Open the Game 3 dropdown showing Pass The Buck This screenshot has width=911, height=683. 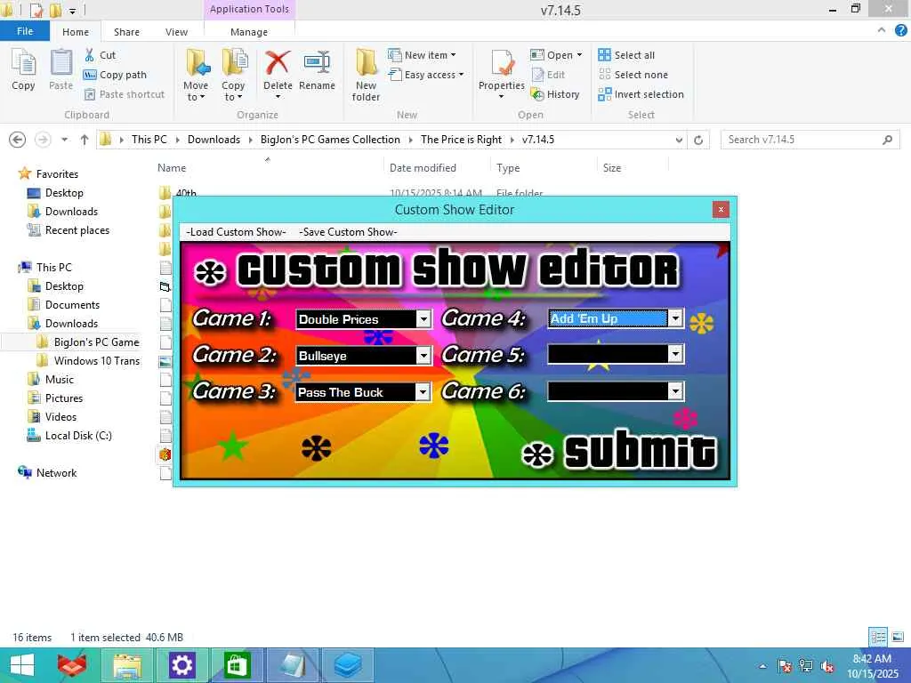tap(423, 392)
